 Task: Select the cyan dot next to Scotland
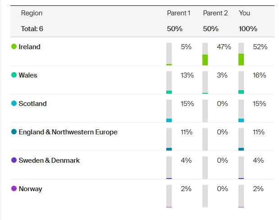click(14, 104)
